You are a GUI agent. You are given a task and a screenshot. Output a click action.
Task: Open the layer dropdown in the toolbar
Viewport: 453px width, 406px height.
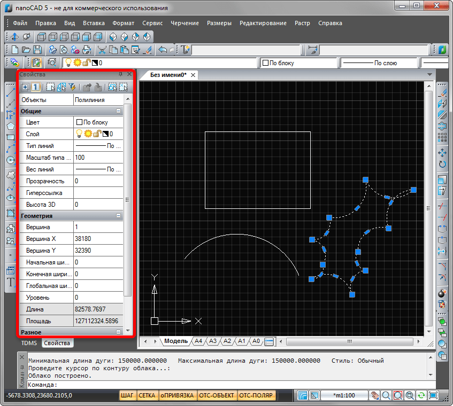point(159,63)
